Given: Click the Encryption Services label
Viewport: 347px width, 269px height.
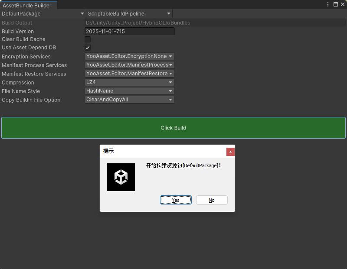Looking at the screenshot, I should pyautogui.click(x=26, y=57).
